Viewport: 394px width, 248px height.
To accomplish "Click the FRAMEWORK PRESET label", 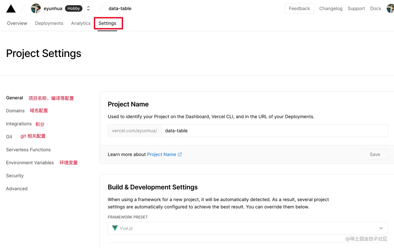I will pyautogui.click(x=128, y=217).
